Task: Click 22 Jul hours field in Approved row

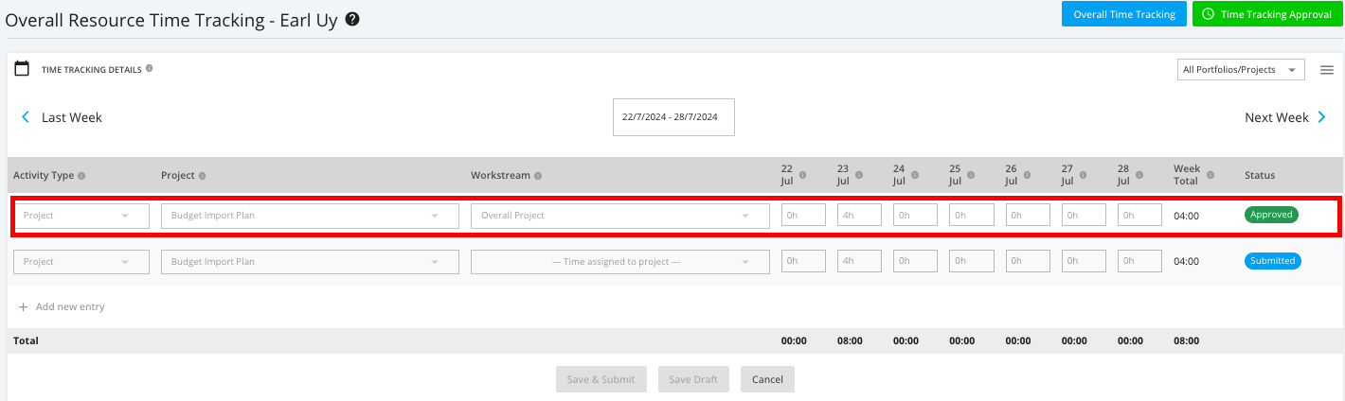Action: click(x=803, y=216)
